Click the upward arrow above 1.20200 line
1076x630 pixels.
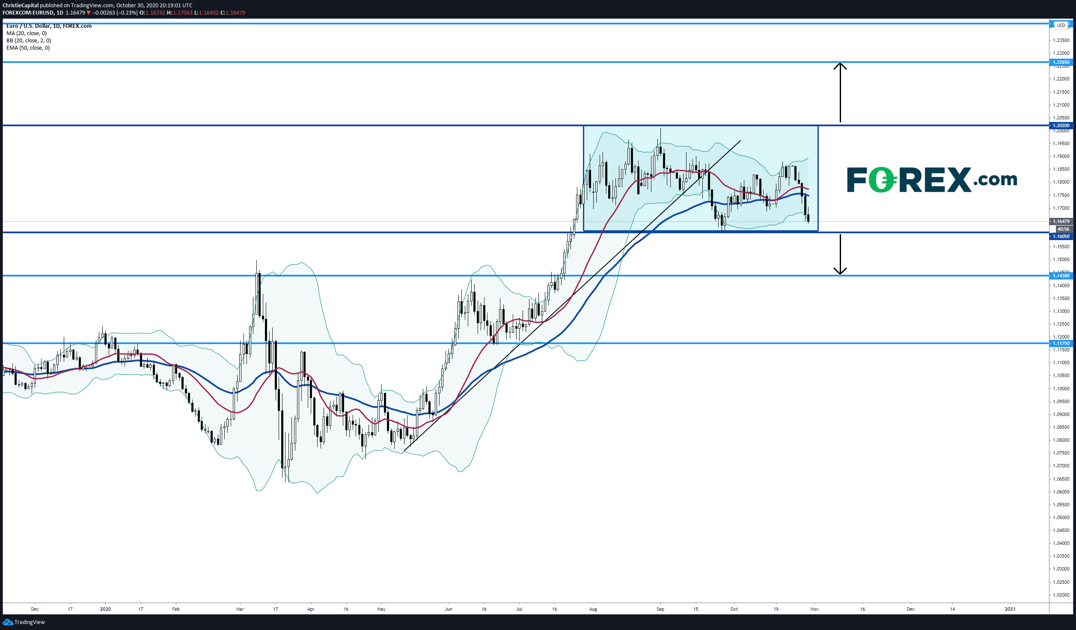(840, 92)
